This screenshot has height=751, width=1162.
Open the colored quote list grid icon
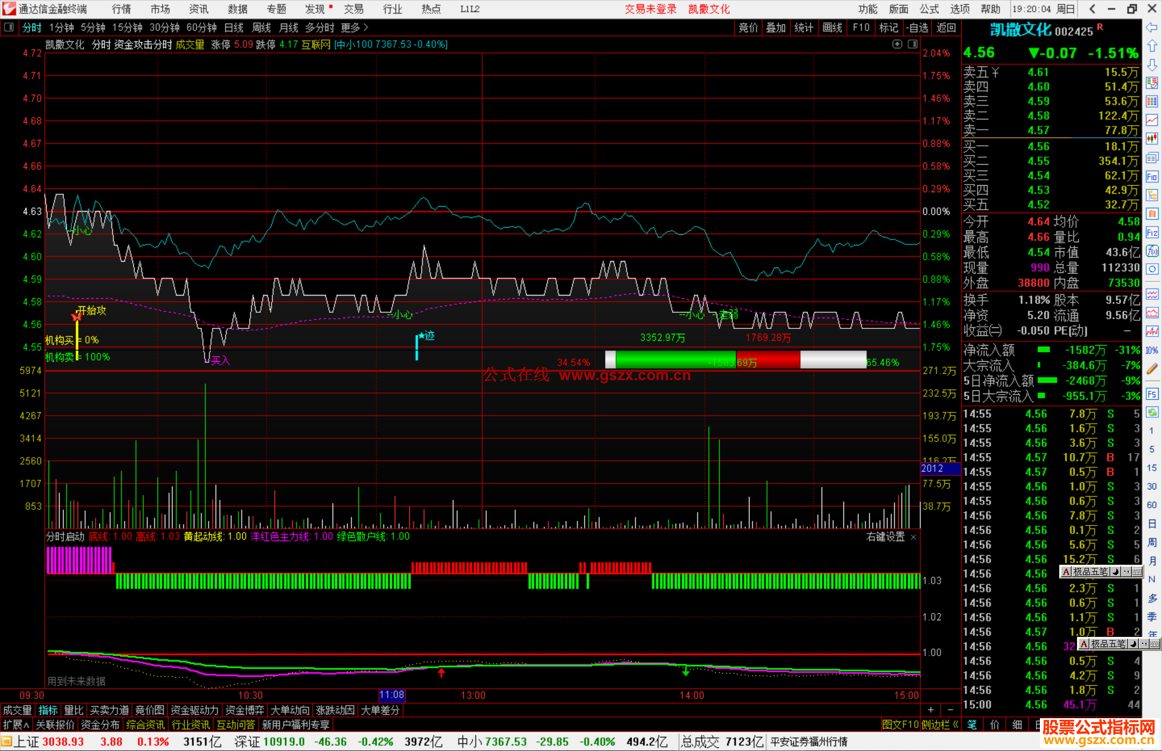pos(1152,102)
